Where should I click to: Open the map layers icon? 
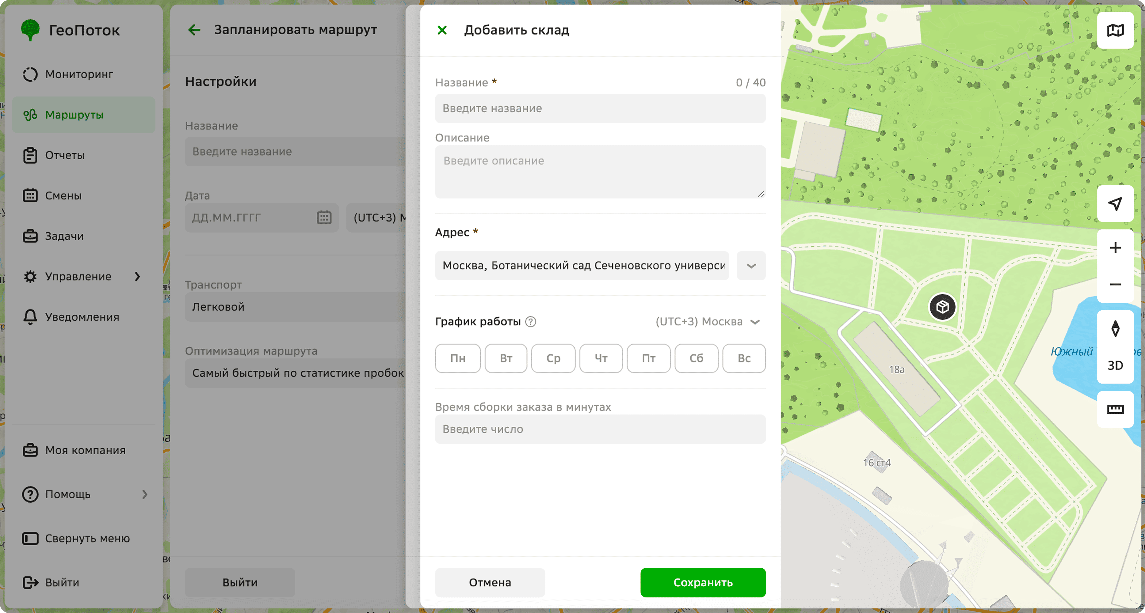click(x=1115, y=30)
